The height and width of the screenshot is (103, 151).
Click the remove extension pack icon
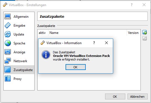145,38
